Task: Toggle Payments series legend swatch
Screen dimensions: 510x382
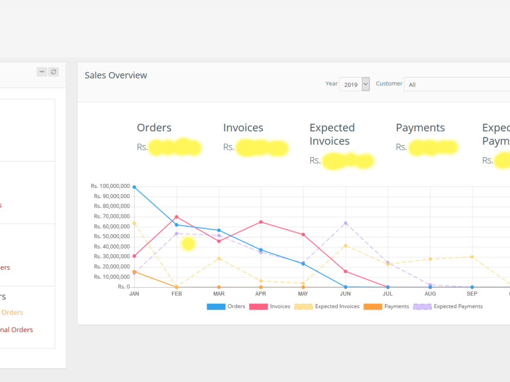Action: (373, 307)
